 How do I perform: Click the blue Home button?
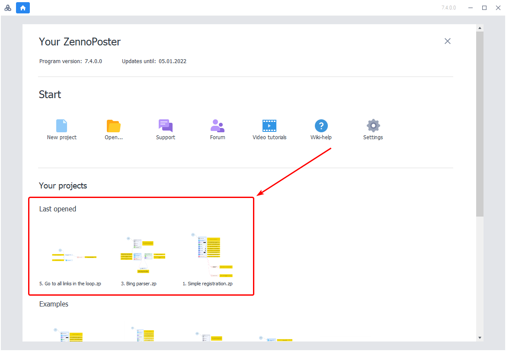23,8
